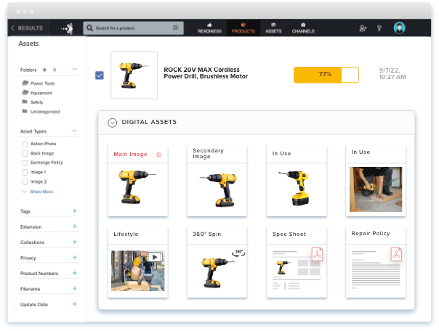
Task: Click the Lifestyle card label
Action: (x=126, y=234)
